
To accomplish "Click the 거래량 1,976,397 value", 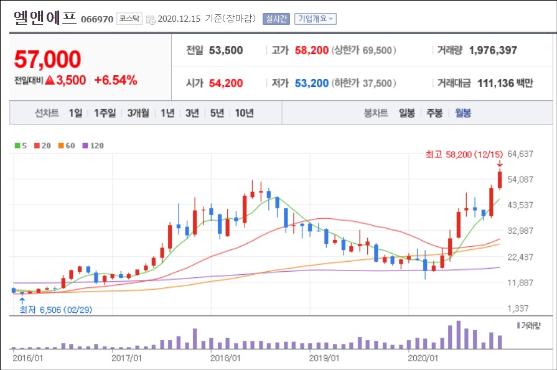I will 493,50.
